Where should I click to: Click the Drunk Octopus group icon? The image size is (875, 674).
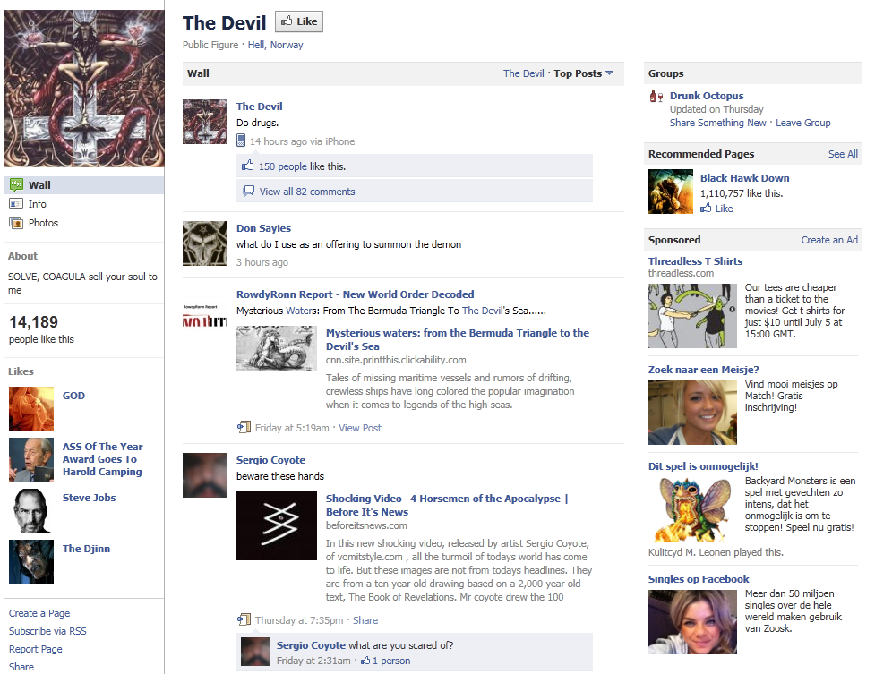[656, 96]
